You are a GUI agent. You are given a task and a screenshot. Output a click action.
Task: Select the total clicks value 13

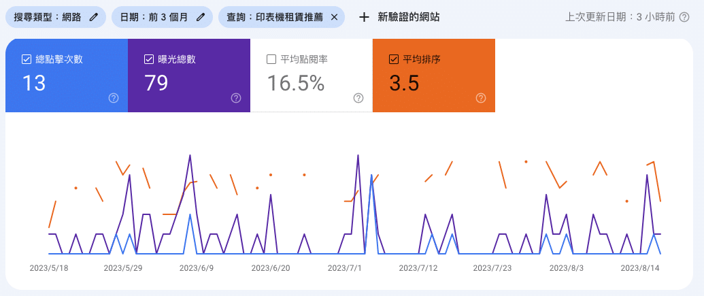[34, 83]
